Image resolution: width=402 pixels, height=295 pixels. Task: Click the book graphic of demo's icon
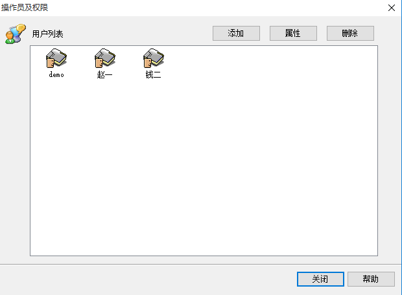coord(60,56)
